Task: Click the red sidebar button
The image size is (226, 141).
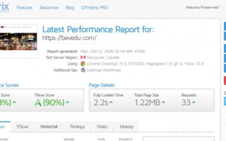Action: click(x=225, y=80)
